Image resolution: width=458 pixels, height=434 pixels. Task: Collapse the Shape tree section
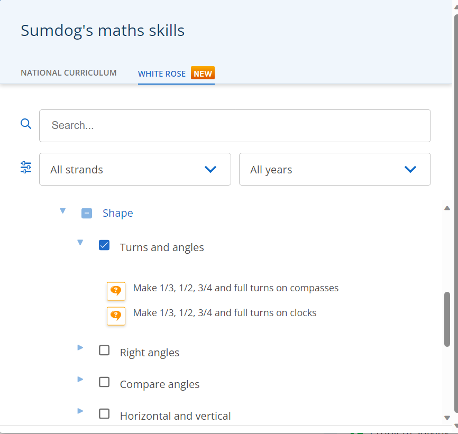pos(62,211)
